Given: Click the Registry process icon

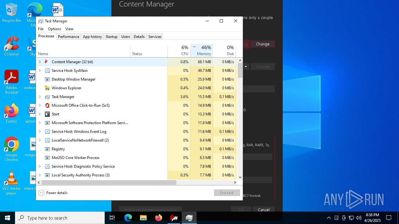Looking at the screenshot, I should (x=47, y=149).
